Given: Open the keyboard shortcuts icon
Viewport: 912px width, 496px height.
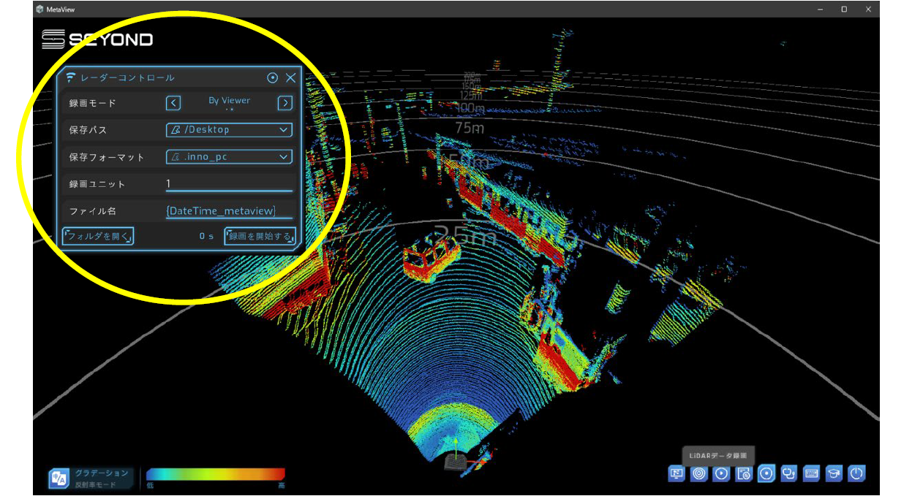Looking at the screenshot, I should pyautogui.click(x=811, y=473).
